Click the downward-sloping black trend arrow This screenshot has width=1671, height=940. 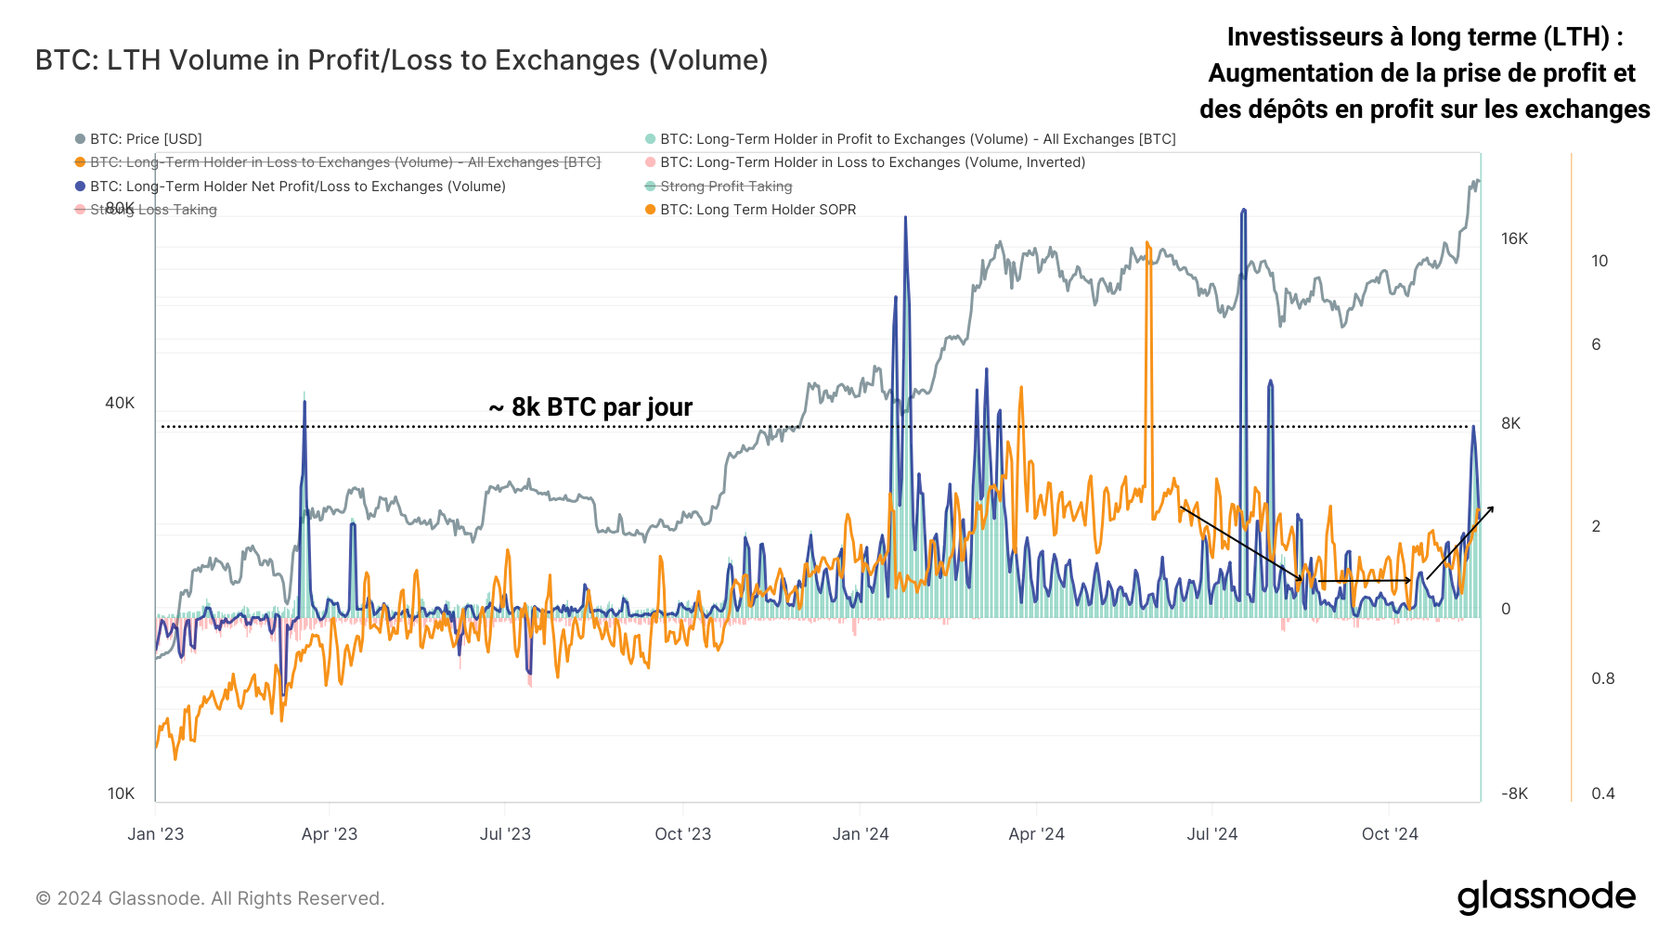[x=1240, y=544]
